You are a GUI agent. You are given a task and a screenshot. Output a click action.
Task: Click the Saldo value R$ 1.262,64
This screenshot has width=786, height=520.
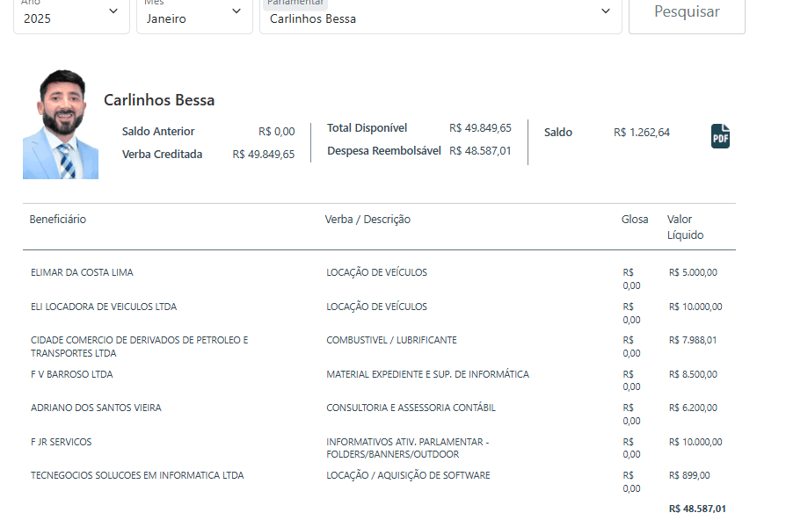641,133
